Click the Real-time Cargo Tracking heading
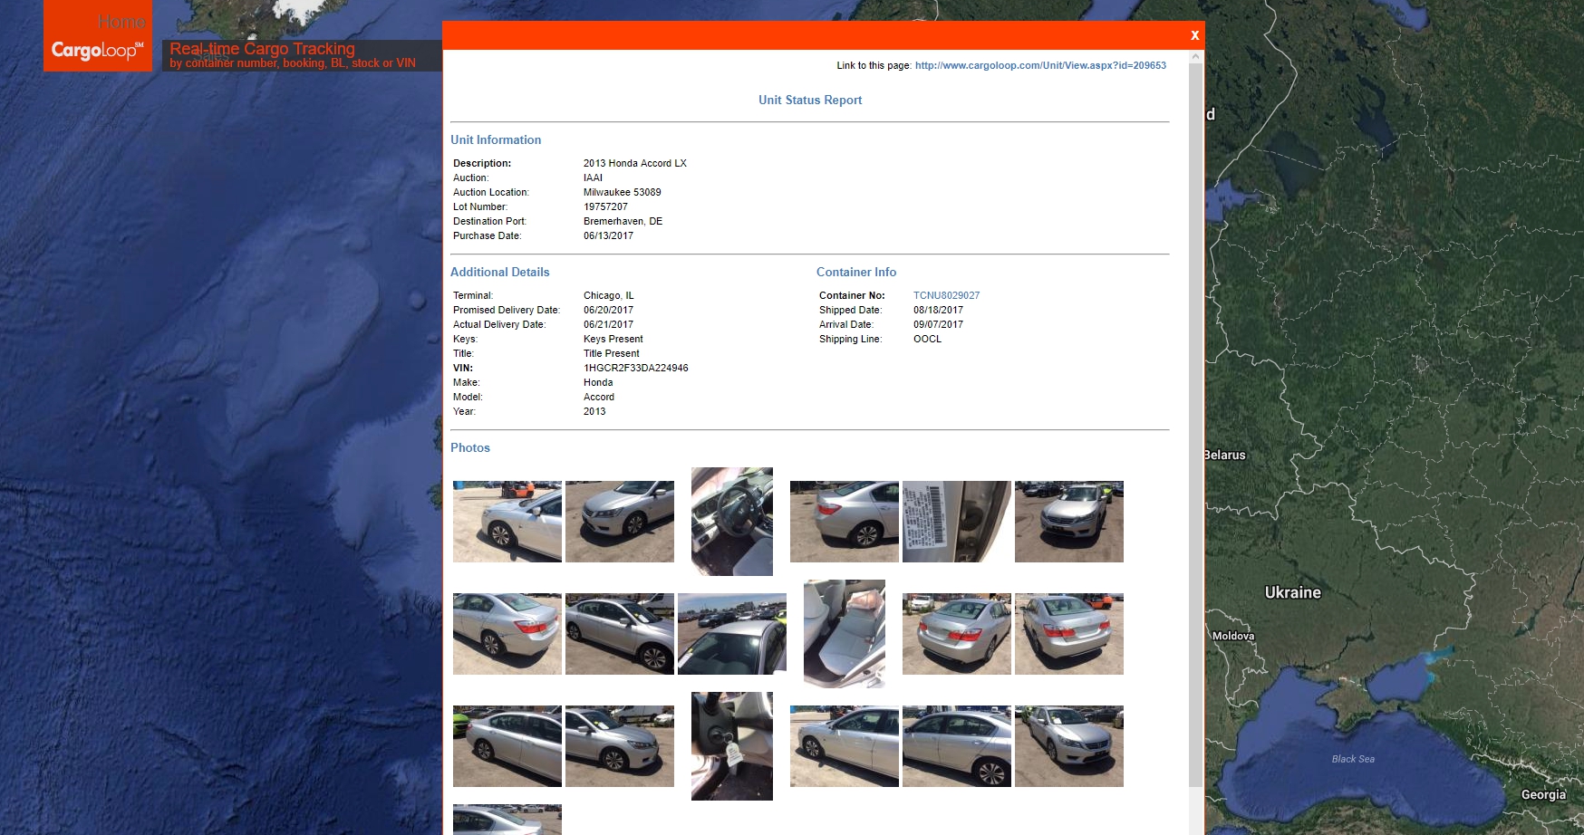Screen dimensions: 1584x835 262,49
